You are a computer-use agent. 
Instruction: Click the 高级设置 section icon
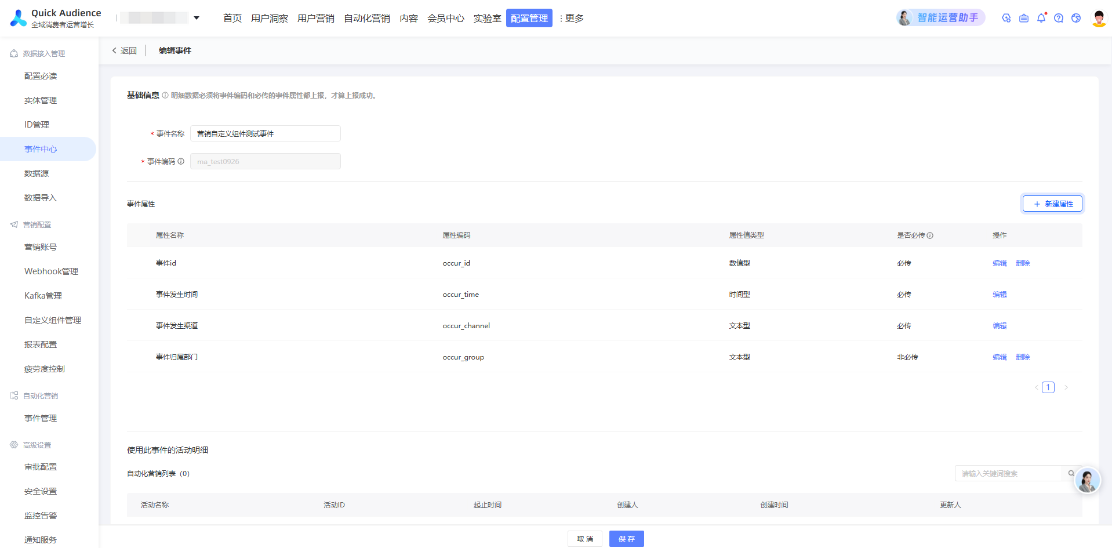pos(14,445)
